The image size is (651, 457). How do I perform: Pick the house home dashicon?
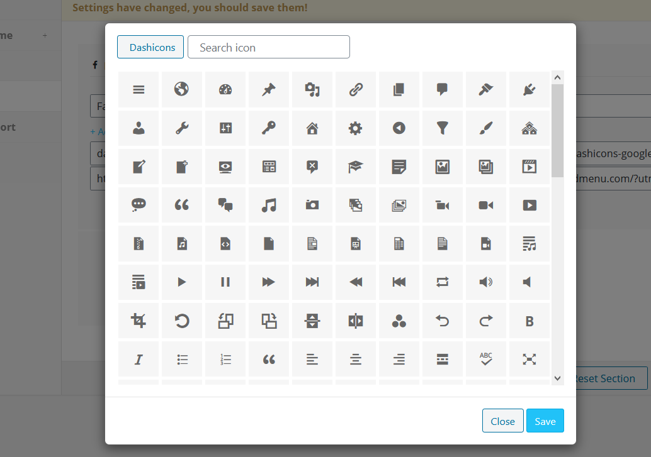[x=312, y=128]
